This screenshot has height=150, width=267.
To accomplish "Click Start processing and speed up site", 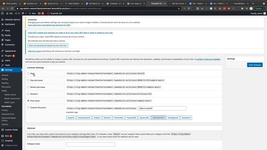I will click(48, 45).
